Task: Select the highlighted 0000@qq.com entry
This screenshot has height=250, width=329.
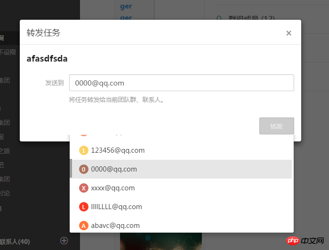Action: [x=182, y=169]
